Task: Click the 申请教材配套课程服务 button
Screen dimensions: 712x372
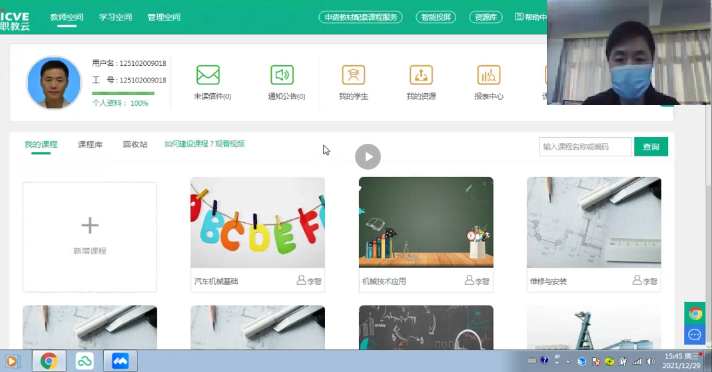Action: coord(360,17)
